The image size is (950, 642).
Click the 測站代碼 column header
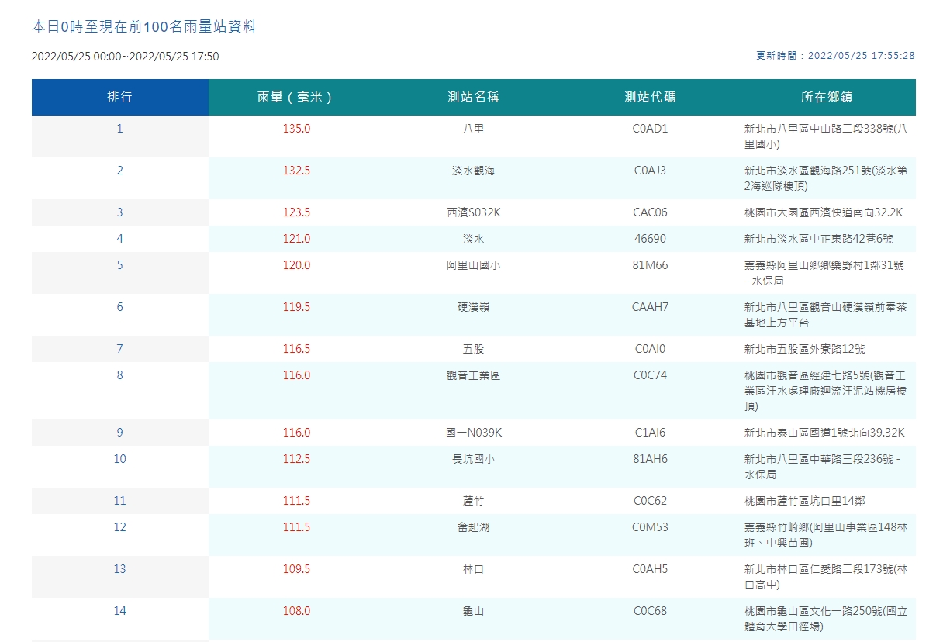tap(650, 97)
